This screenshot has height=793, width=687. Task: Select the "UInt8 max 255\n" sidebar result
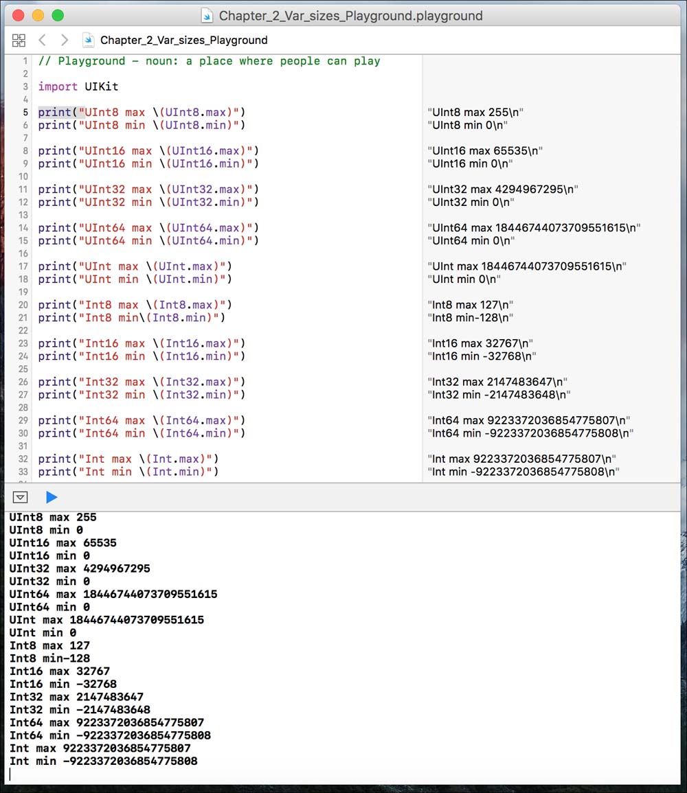[x=476, y=113]
